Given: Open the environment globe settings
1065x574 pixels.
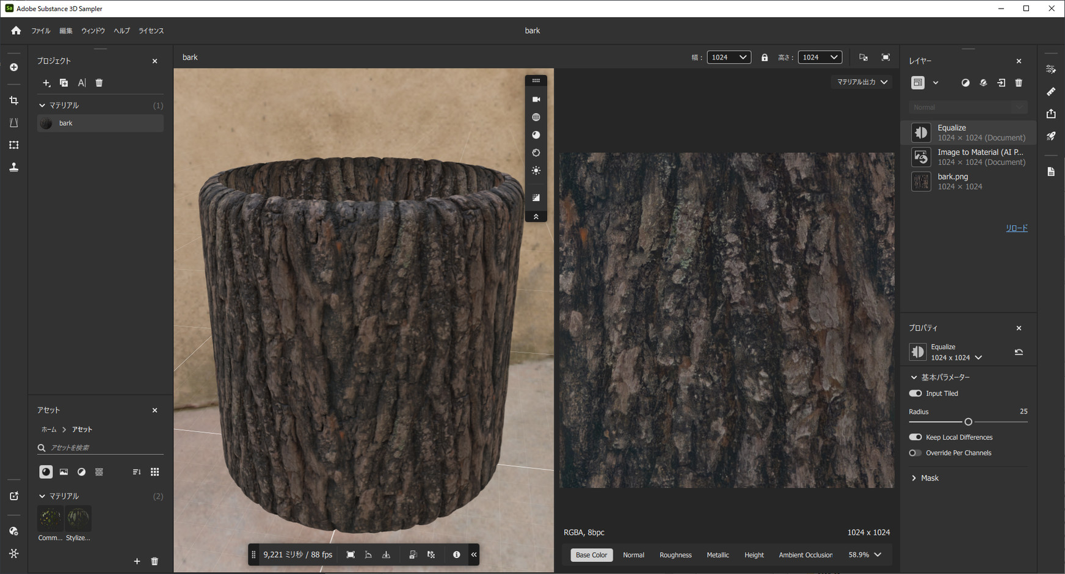Looking at the screenshot, I should 536,117.
